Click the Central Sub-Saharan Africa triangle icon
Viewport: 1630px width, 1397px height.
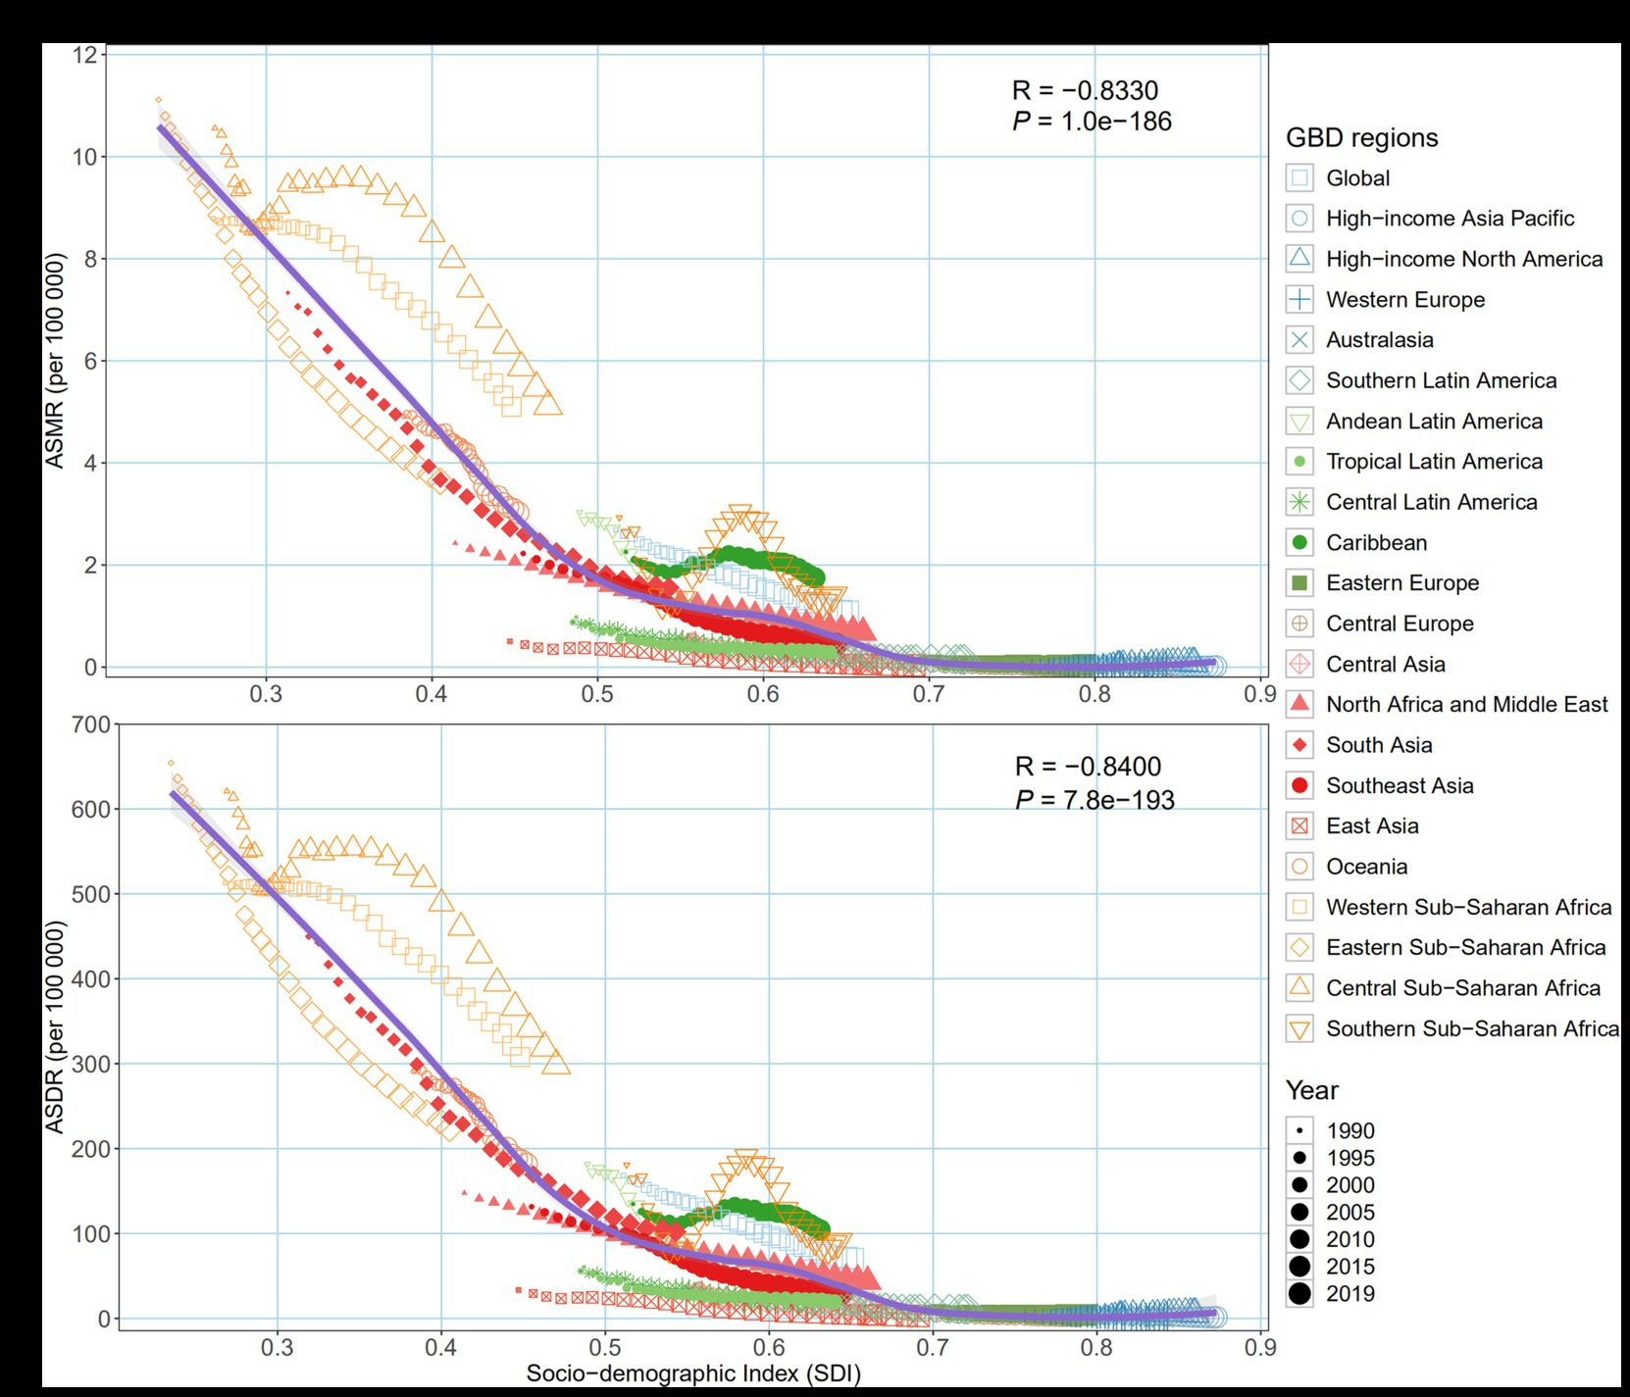click(1299, 986)
